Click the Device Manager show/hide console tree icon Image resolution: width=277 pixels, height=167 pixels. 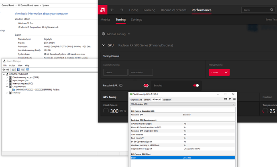pos(13,70)
